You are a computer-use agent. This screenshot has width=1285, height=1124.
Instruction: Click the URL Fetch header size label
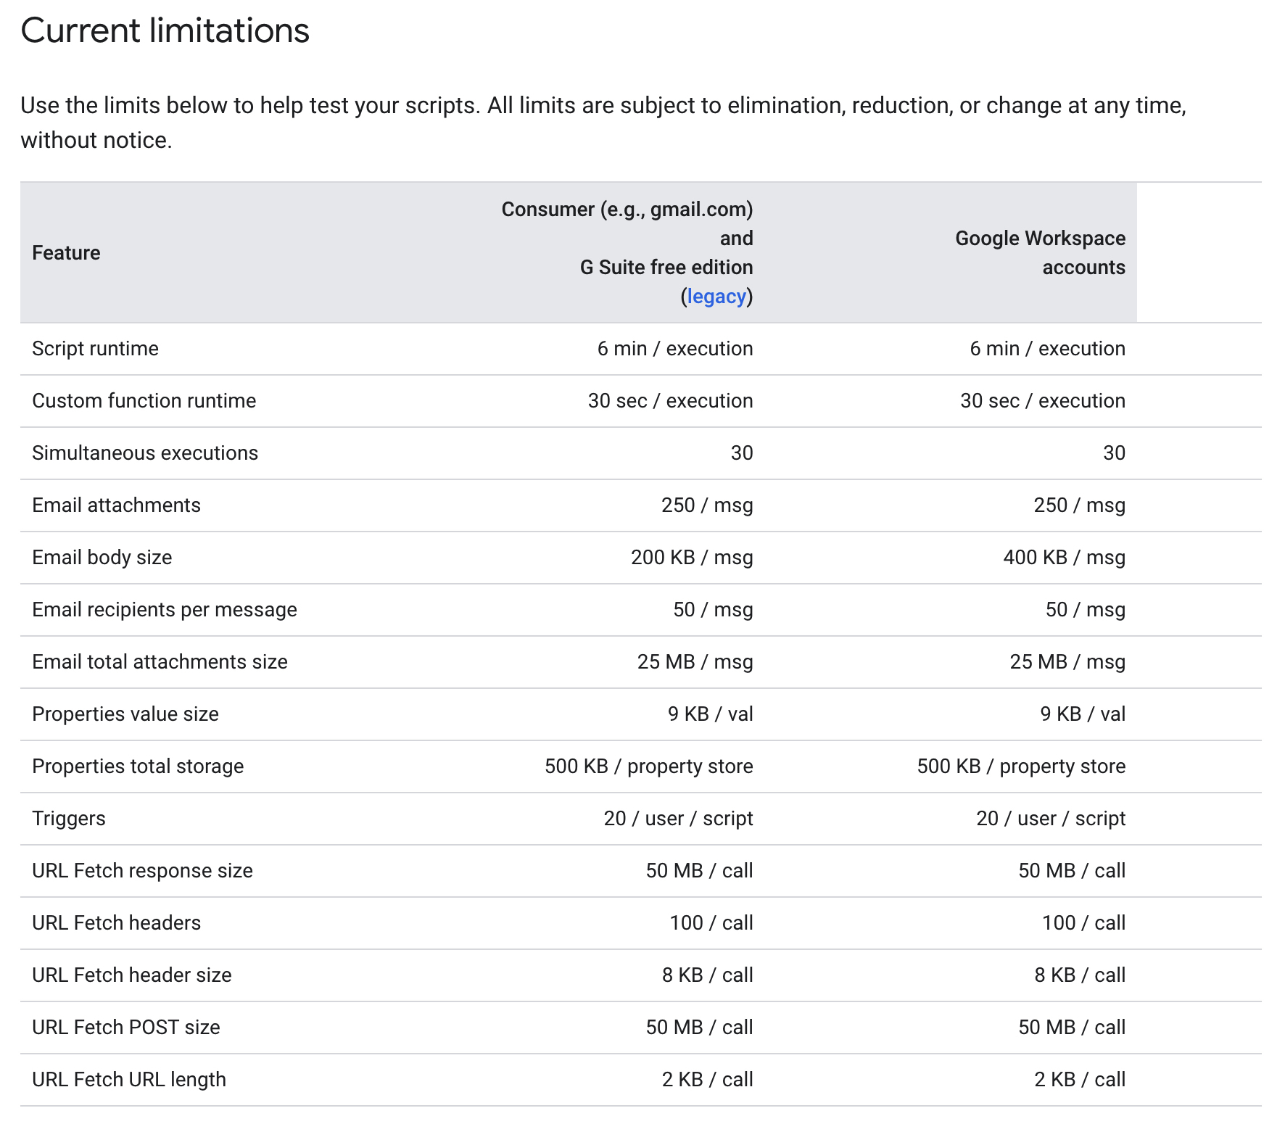pos(132,975)
